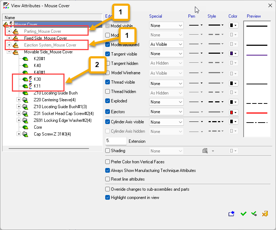276x230 pixels.
Task: Toggle Override changes to sub-assemblies and parts
Action: pyautogui.click(x=108, y=189)
